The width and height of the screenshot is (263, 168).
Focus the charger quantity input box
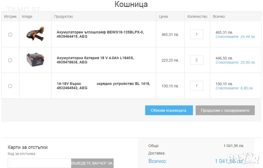pos(197,86)
